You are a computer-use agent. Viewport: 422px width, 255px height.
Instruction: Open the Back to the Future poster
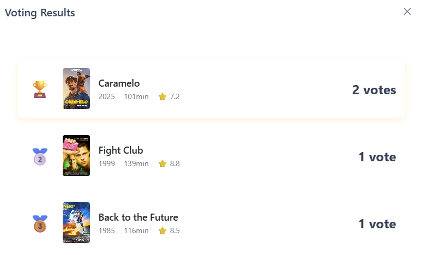(x=76, y=222)
